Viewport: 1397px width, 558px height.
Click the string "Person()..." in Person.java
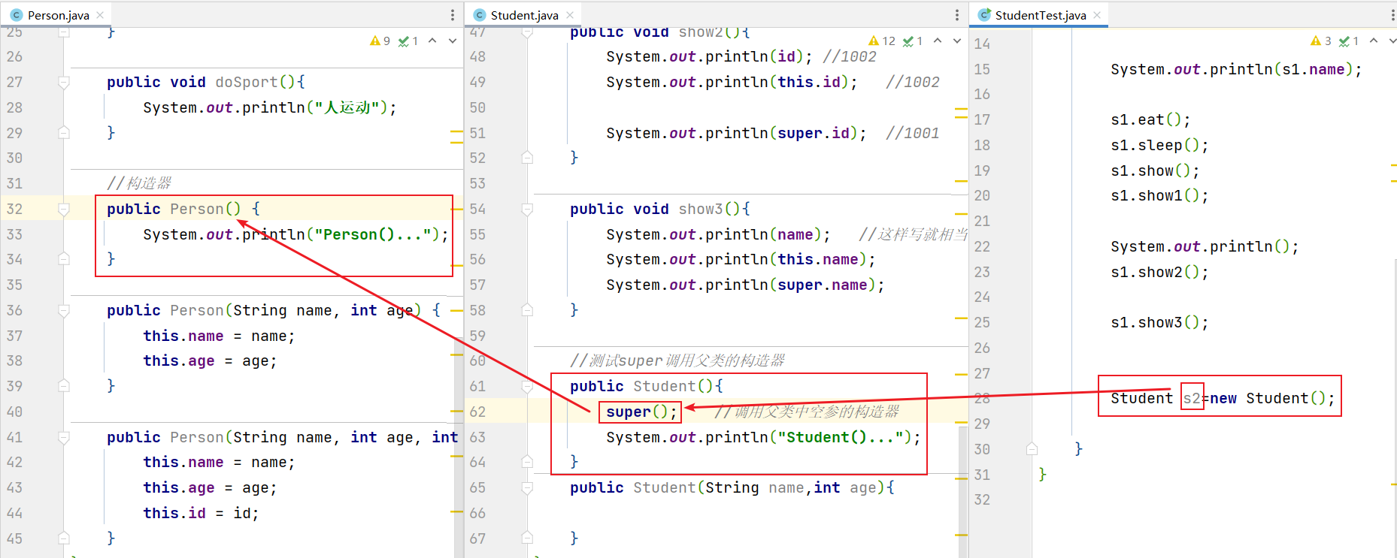tap(377, 234)
